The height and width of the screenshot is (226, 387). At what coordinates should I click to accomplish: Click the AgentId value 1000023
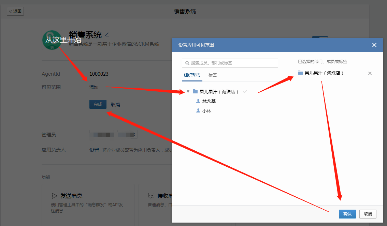pyautogui.click(x=99, y=74)
